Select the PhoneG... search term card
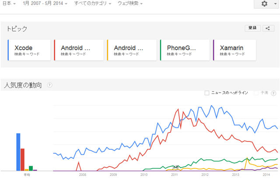The height and width of the screenshot is (179, 280). (185, 50)
